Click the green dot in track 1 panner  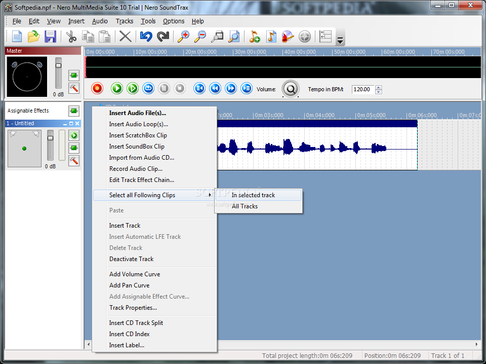[x=24, y=149]
